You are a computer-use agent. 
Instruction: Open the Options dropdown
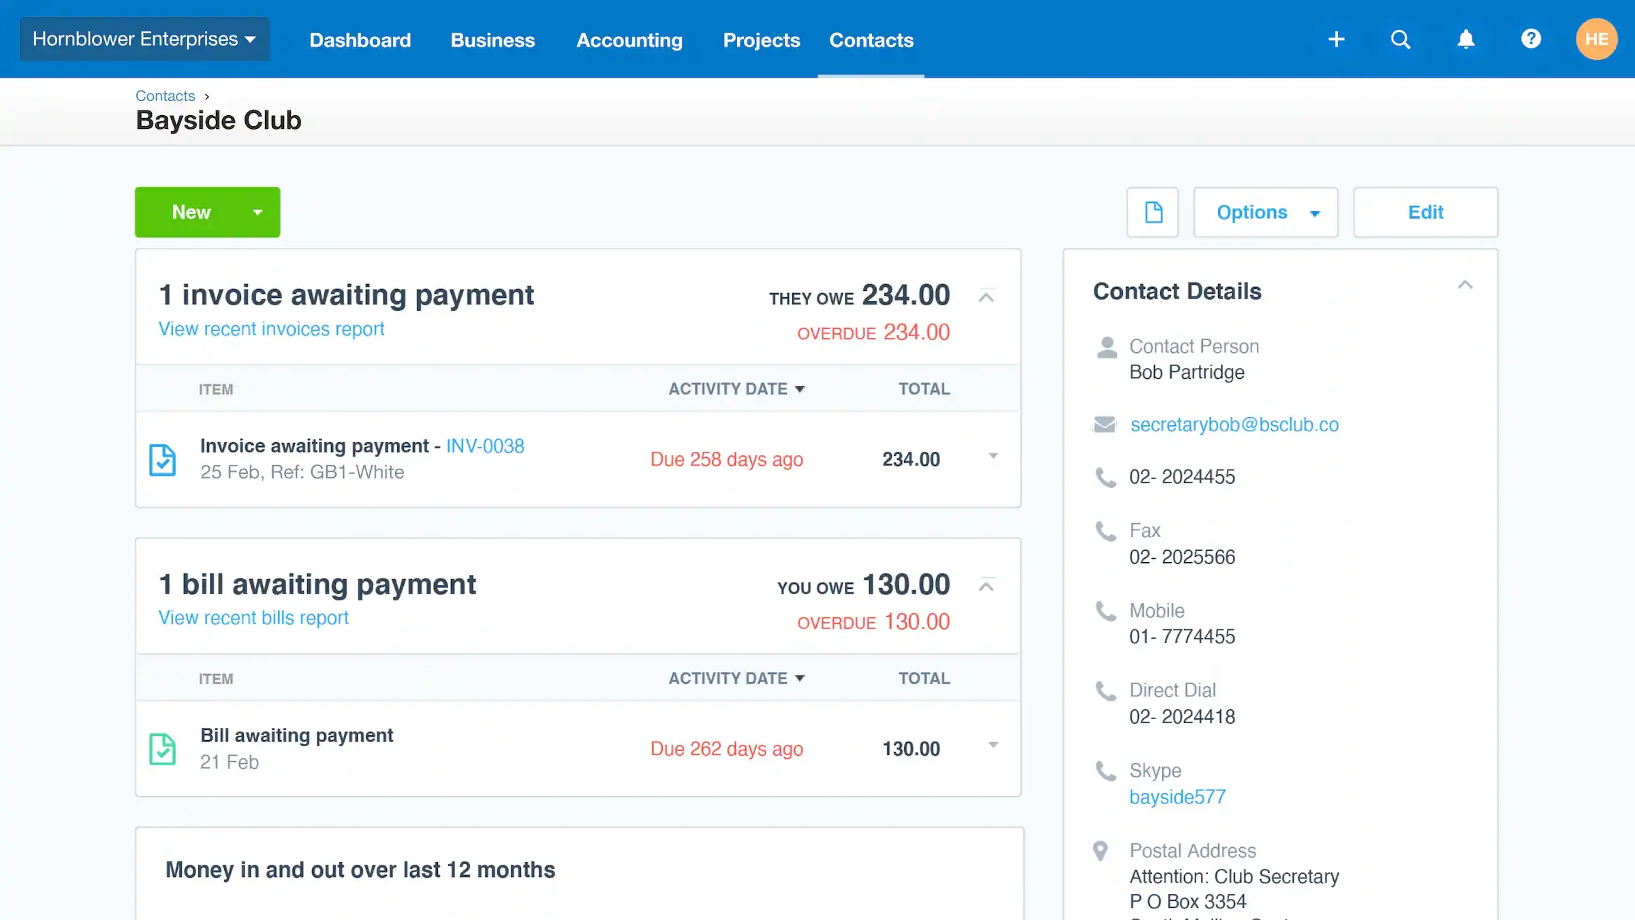1265,212
